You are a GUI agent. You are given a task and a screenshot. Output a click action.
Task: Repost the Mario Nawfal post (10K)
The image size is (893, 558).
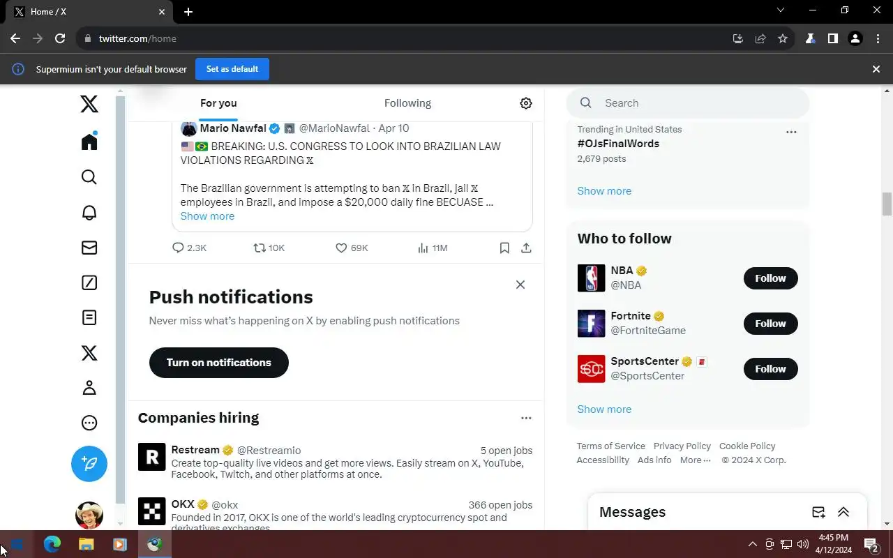269,248
